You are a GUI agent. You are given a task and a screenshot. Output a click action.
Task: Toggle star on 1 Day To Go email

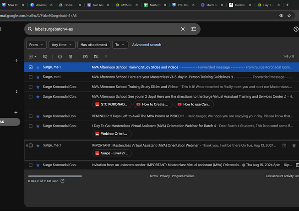[38, 126]
